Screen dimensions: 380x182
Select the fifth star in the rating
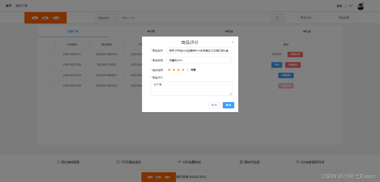[187, 70]
